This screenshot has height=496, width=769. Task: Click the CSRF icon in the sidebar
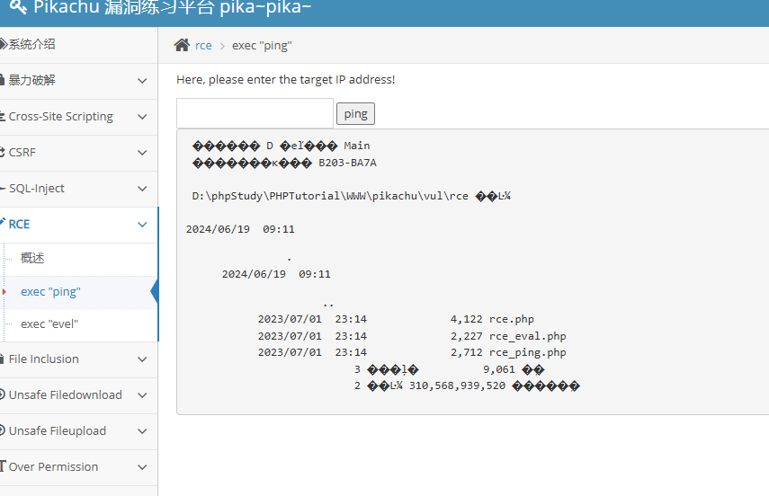[3, 152]
